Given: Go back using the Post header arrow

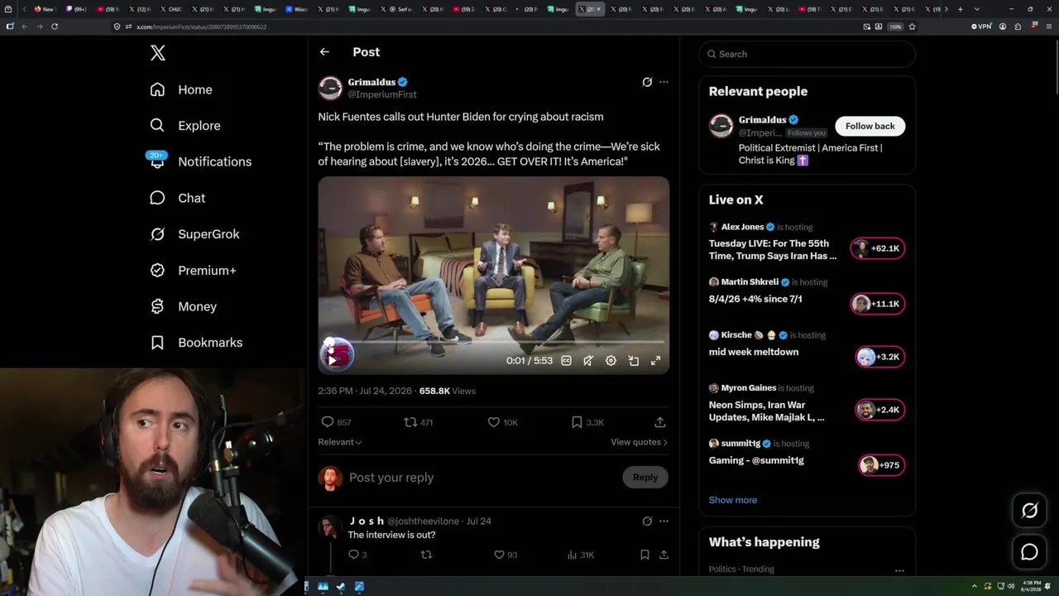Looking at the screenshot, I should pos(324,52).
